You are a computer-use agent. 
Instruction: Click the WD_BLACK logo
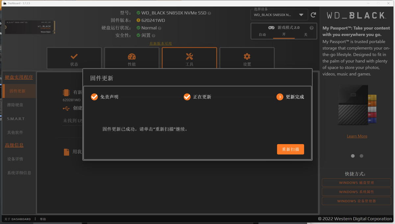[x=356, y=15]
